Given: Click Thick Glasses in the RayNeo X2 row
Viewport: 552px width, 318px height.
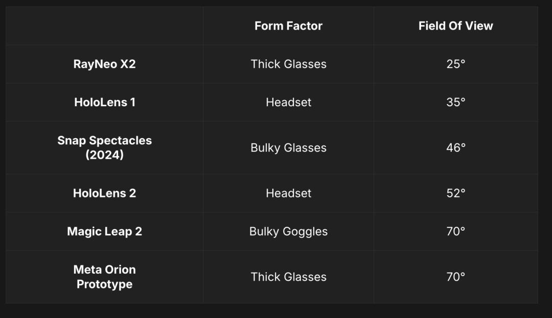Looking at the screenshot, I should click(288, 64).
